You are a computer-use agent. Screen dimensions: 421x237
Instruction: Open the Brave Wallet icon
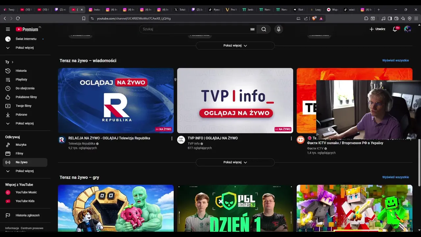(x=396, y=18)
